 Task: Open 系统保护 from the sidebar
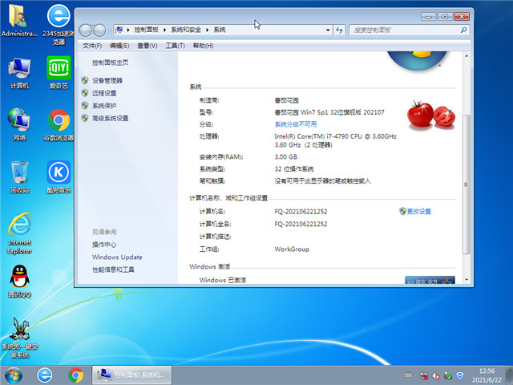[104, 106]
